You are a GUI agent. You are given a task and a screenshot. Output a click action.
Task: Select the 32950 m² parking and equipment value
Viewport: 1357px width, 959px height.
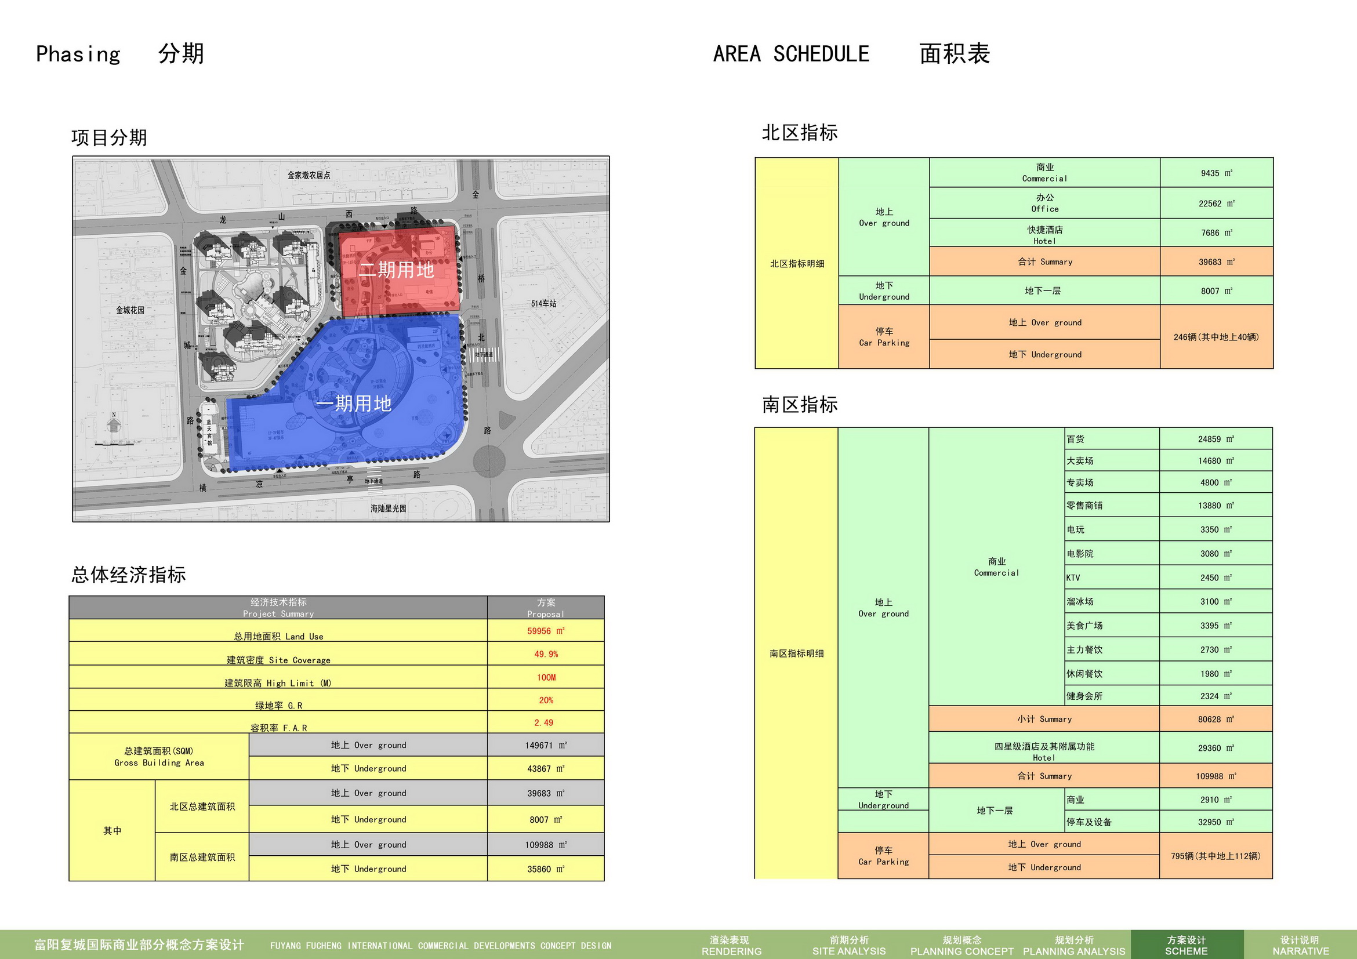coord(1216,822)
